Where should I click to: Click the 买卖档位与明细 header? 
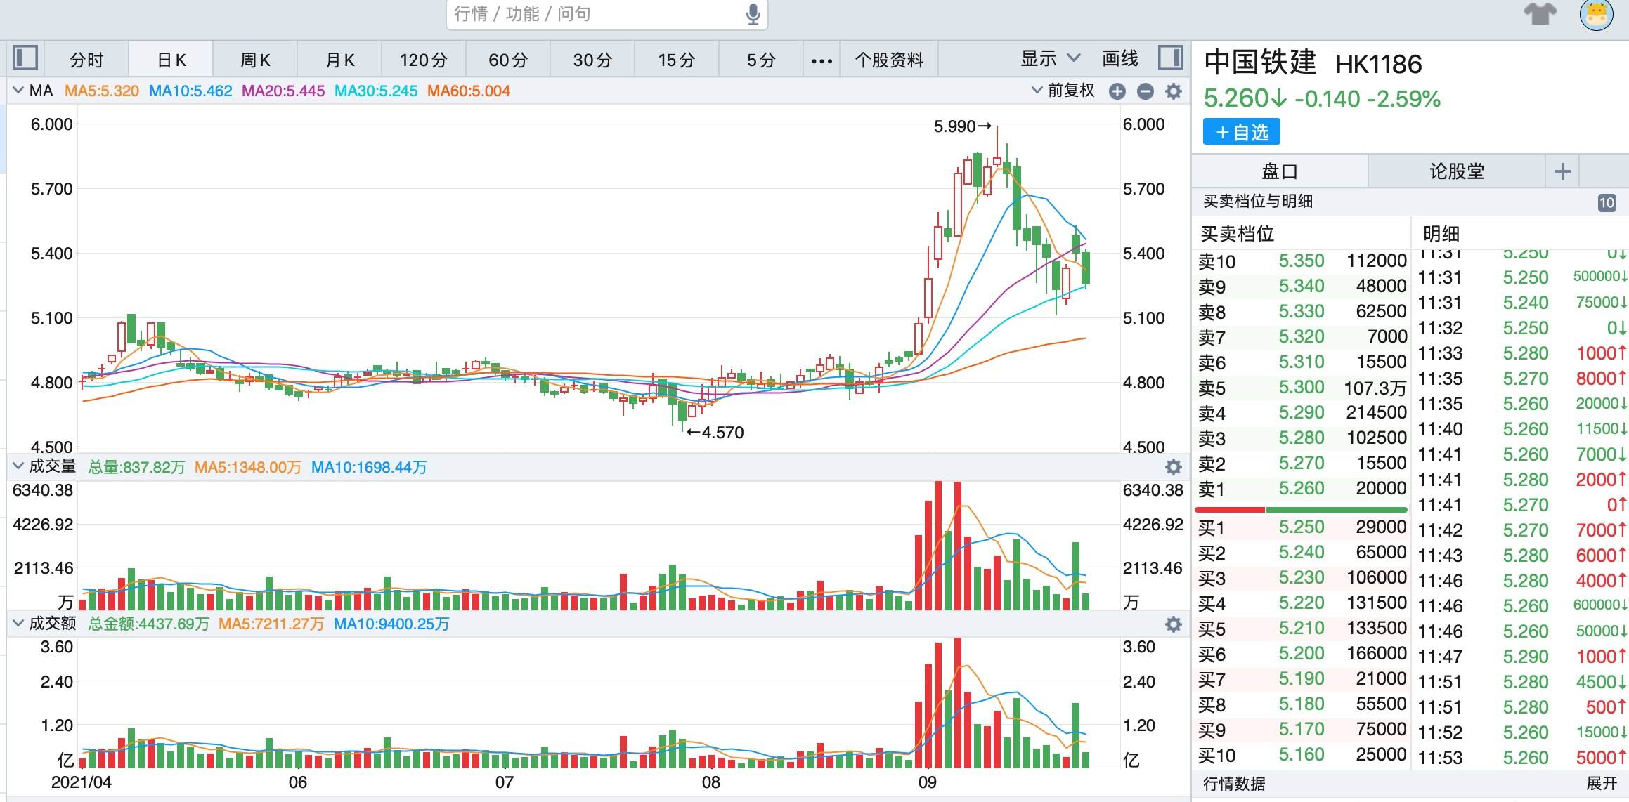[x=1258, y=202]
